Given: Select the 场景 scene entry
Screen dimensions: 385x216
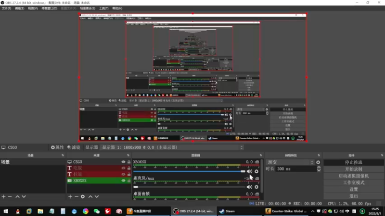Looking at the screenshot, I should (33, 162).
